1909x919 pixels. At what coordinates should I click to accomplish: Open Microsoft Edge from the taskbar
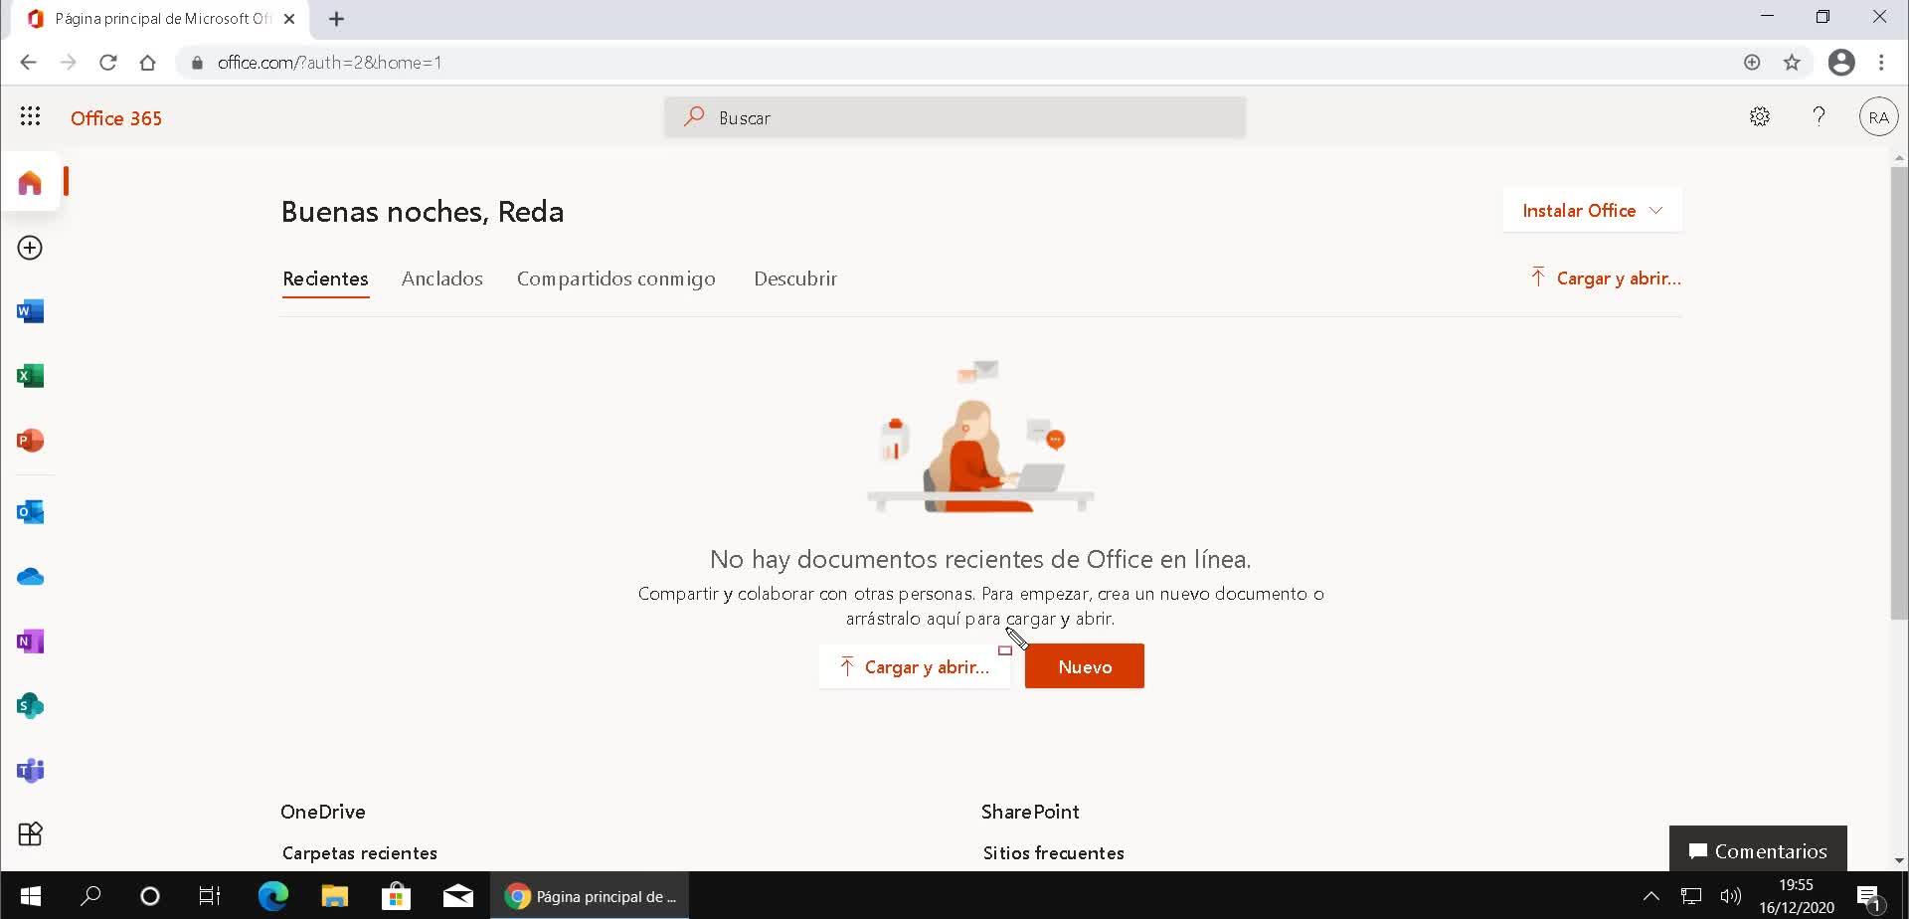pos(273,896)
